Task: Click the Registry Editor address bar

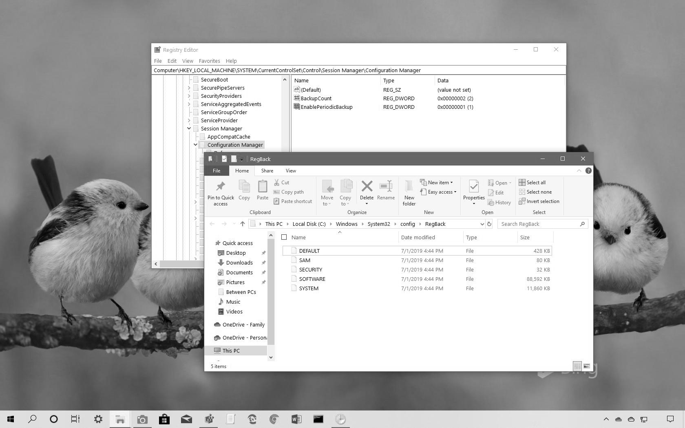Action: (x=359, y=70)
